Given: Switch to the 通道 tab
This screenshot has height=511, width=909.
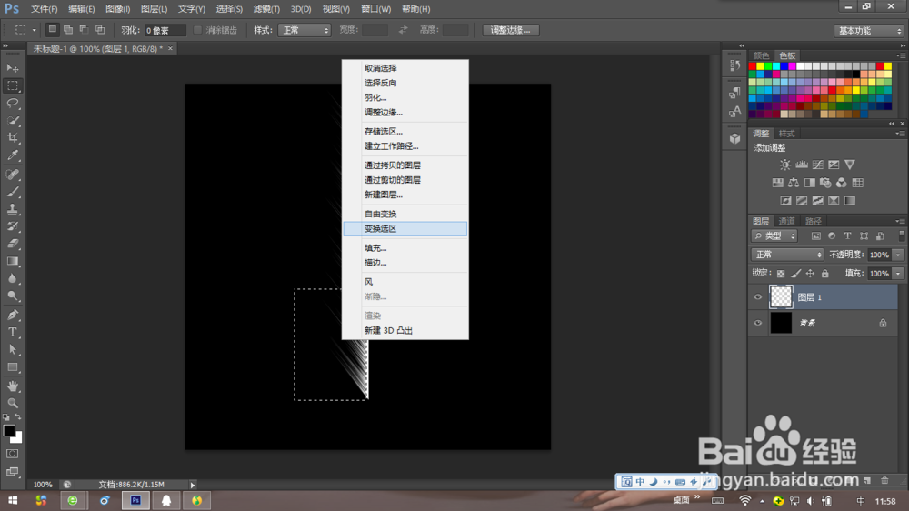Looking at the screenshot, I should pyautogui.click(x=786, y=221).
